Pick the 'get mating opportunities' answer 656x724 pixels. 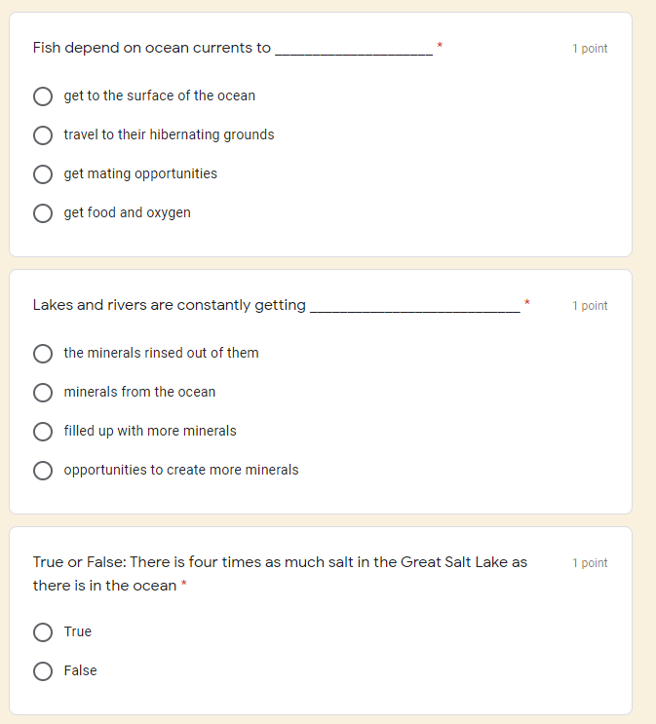(x=43, y=174)
